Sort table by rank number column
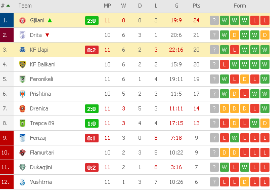Image resolution: width=270 pixels, height=192 pixels. click(x=6, y=6)
